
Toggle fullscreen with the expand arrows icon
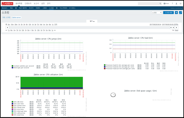(x=180, y=12)
